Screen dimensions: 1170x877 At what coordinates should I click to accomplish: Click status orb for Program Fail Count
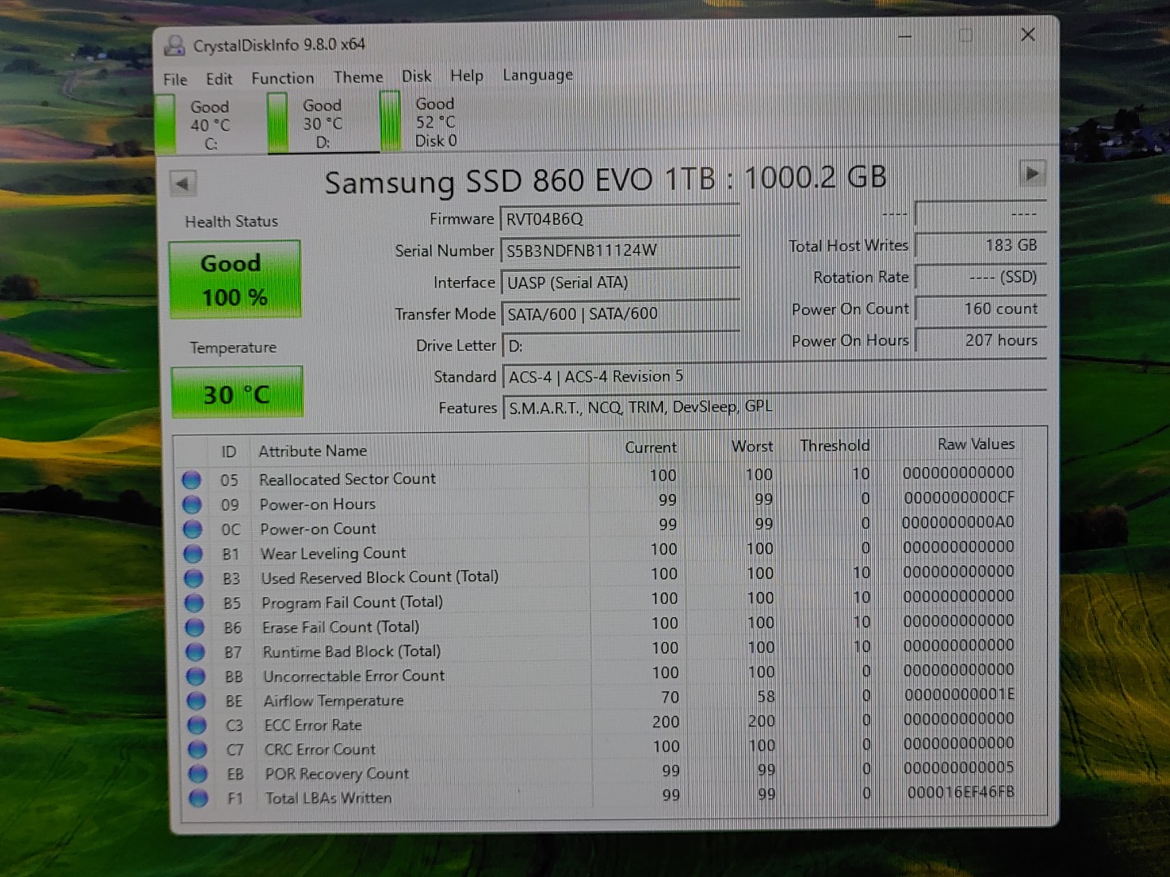(x=194, y=603)
